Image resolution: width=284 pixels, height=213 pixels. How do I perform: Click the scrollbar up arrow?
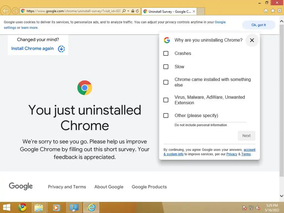click(282, 21)
